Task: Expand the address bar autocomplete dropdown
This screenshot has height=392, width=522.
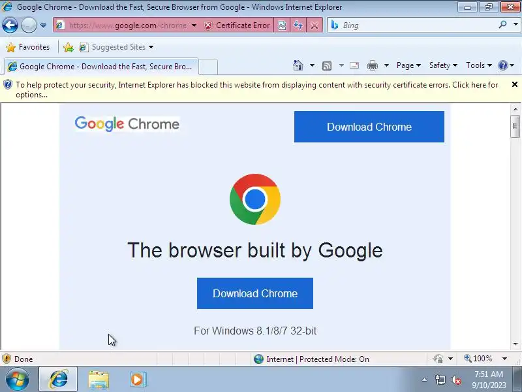Action: (194, 25)
